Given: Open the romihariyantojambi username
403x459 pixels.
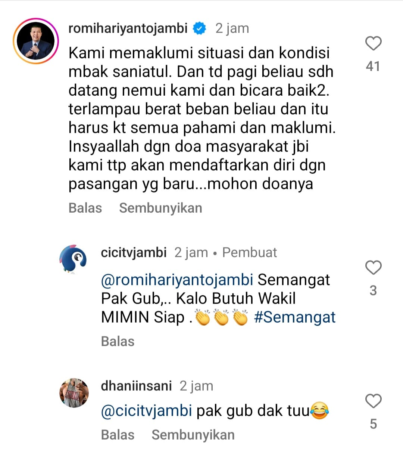Looking at the screenshot, I should (x=128, y=28).
